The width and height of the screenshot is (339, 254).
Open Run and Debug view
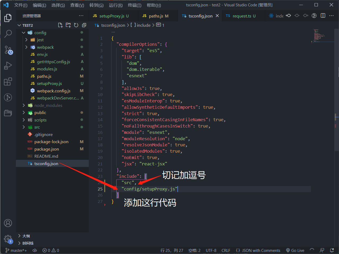pyautogui.click(x=8, y=66)
